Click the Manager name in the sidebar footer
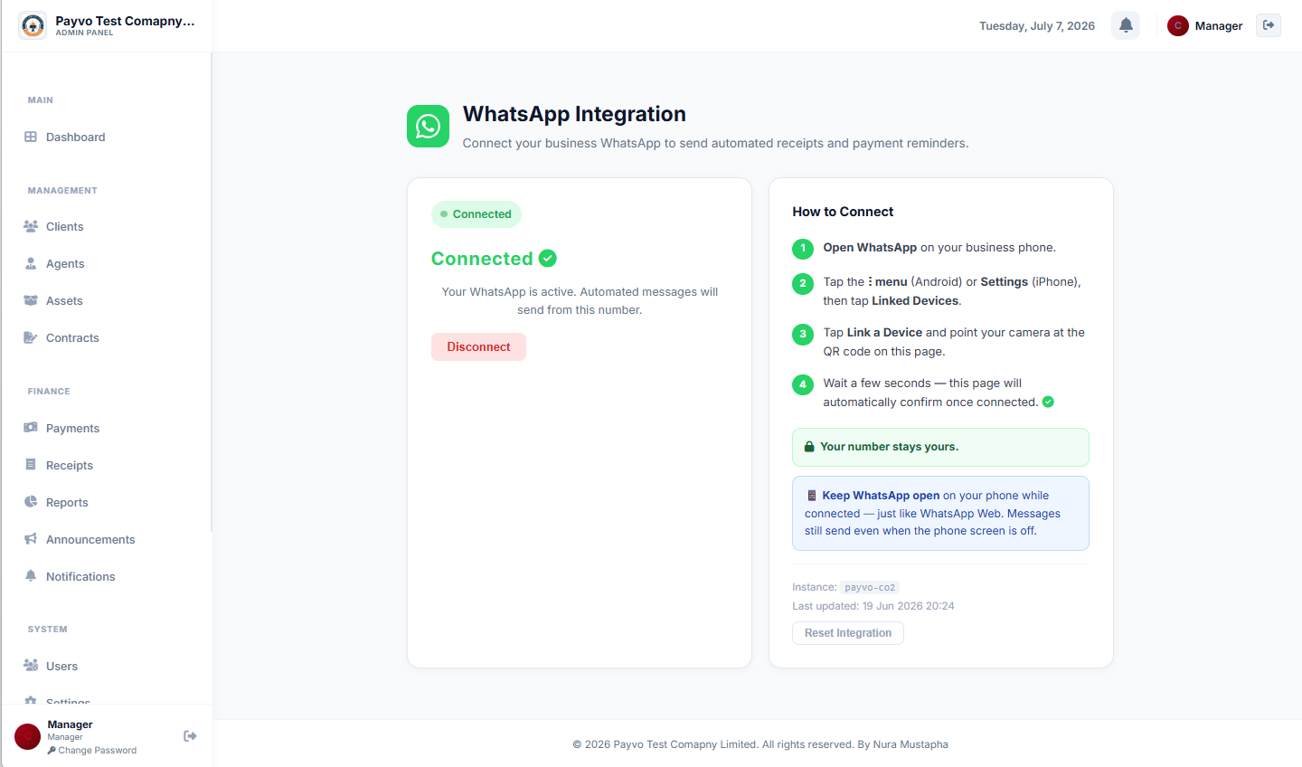Screen dimensions: 1302x767 tap(70, 724)
